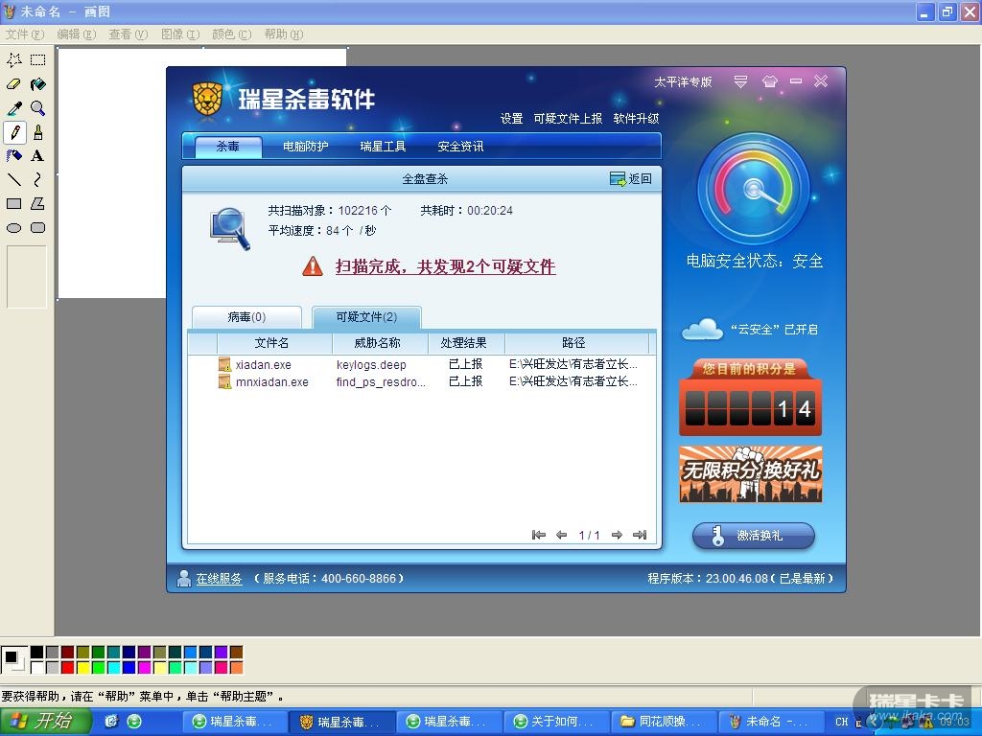Open the 病毒(0) results tab
Image resolution: width=982 pixels, height=736 pixels.
pyautogui.click(x=246, y=317)
